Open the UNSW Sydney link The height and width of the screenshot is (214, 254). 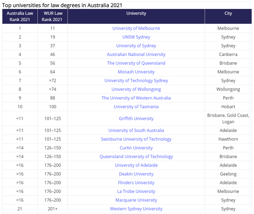[x=136, y=37]
